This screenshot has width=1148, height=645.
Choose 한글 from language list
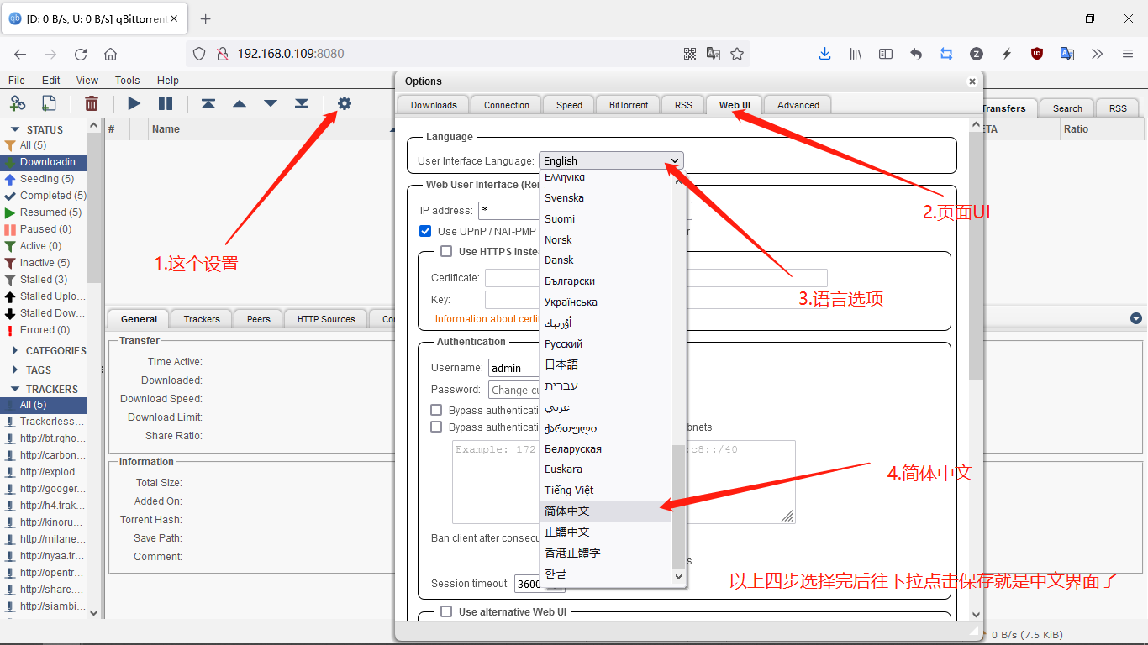[x=605, y=574]
